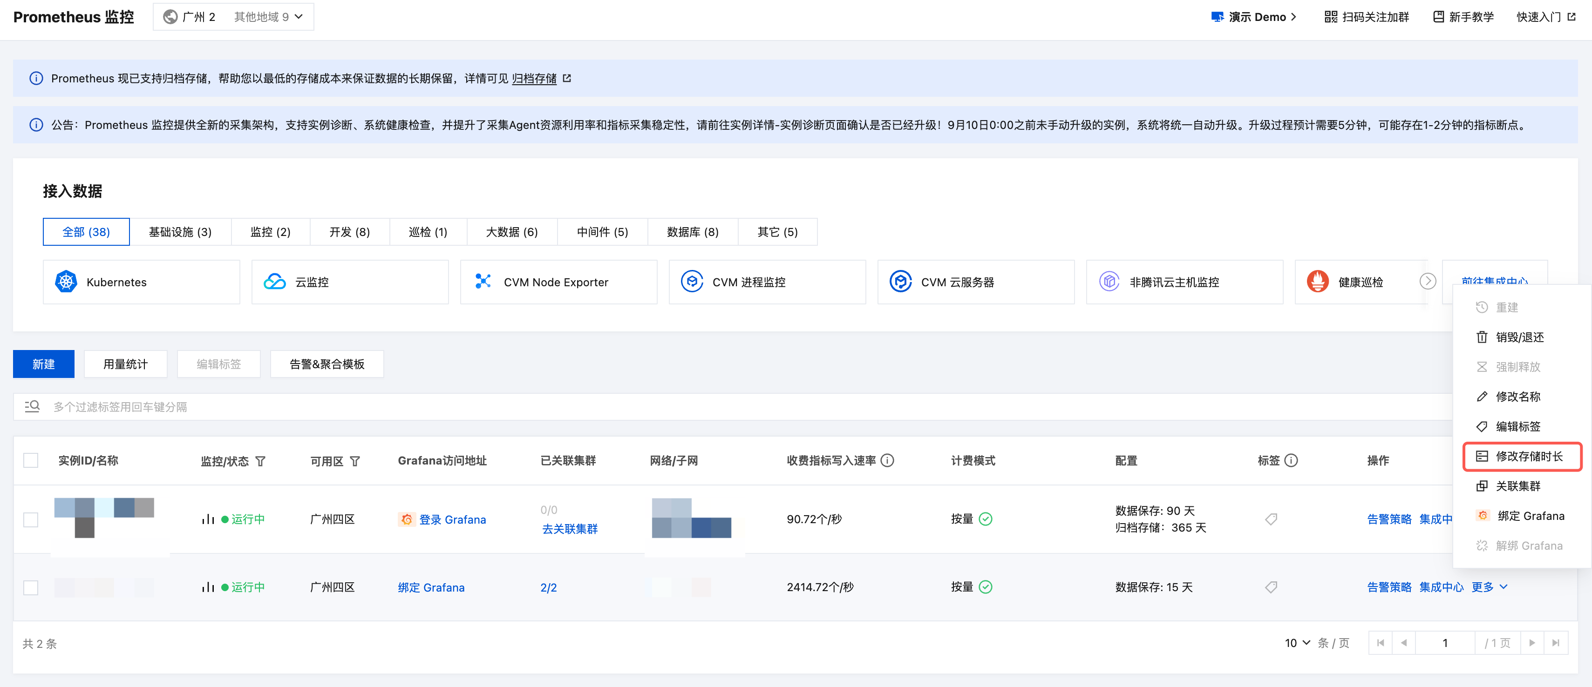Click the monitoring chart icon in second row
This screenshot has width=1592, height=687.
click(x=208, y=587)
